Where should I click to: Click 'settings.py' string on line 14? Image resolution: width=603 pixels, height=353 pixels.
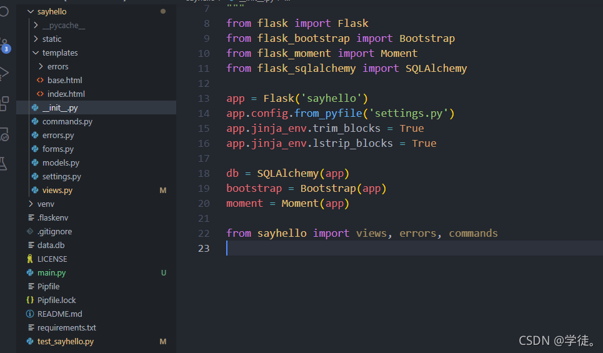click(408, 114)
